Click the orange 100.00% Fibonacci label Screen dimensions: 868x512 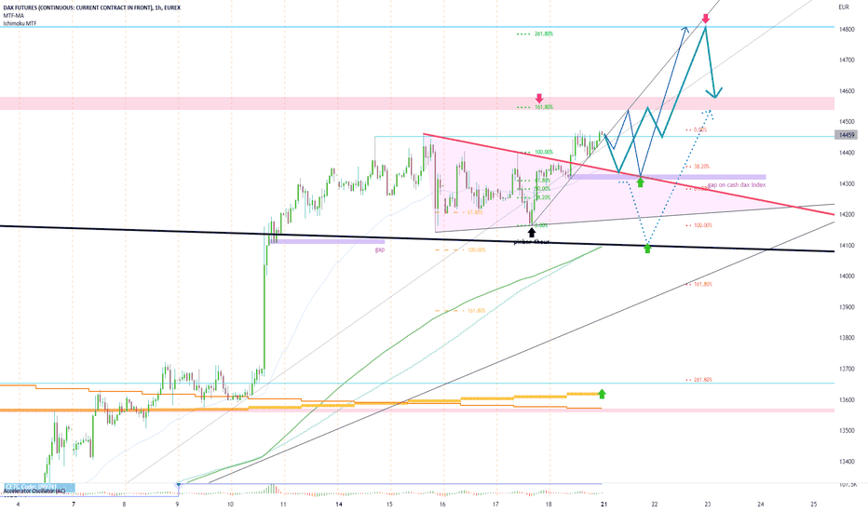click(477, 249)
